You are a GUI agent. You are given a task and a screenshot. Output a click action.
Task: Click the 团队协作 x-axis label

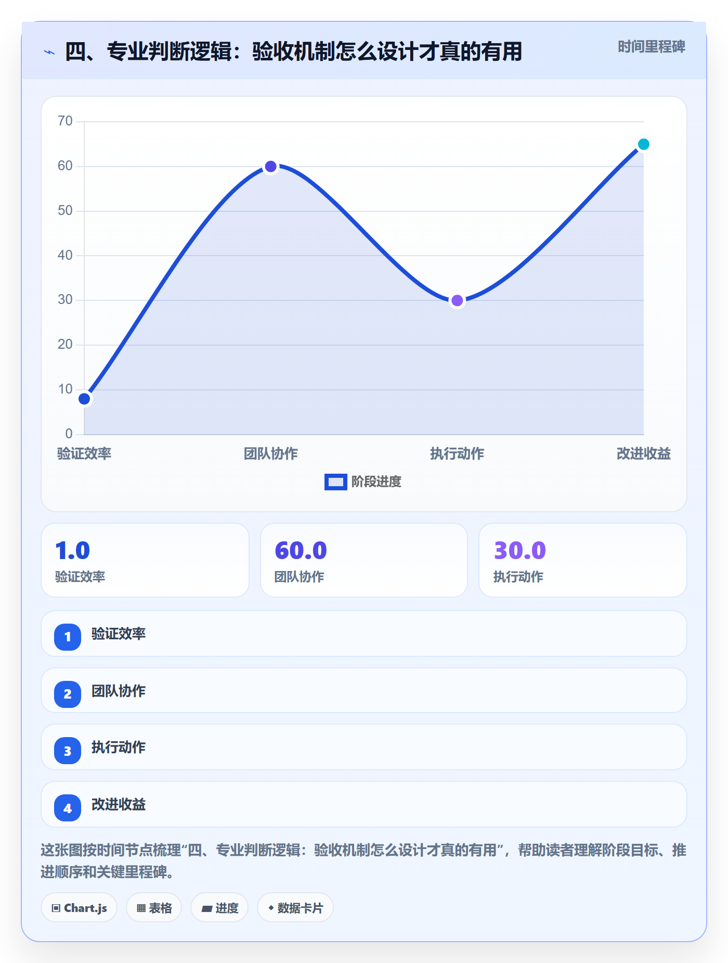[x=271, y=454]
